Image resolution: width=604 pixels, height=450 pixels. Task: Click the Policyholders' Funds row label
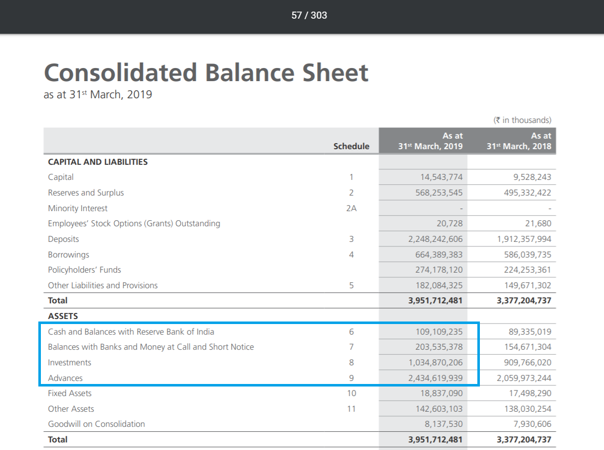coord(84,270)
